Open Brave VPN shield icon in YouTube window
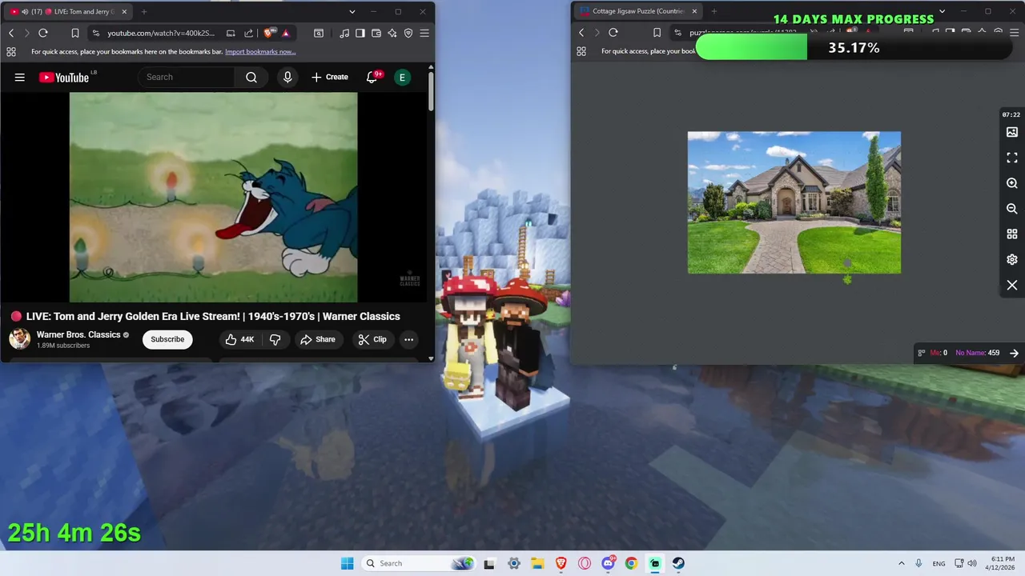The width and height of the screenshot is (1025, 576). 408,33
